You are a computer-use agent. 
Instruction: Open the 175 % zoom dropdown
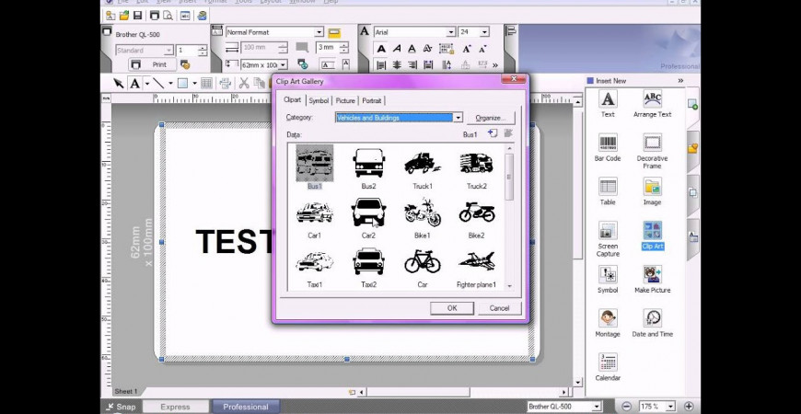coord(671,407)
